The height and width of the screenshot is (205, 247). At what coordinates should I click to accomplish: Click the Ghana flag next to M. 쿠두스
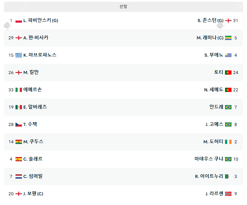point(19,142)
